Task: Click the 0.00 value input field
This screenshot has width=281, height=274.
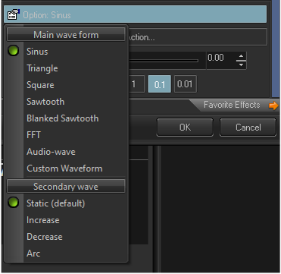Action: (x=221, y=61)
